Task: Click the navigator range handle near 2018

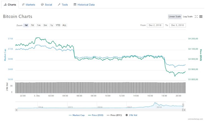Action: pyautogui.click(x=183, y=105)
